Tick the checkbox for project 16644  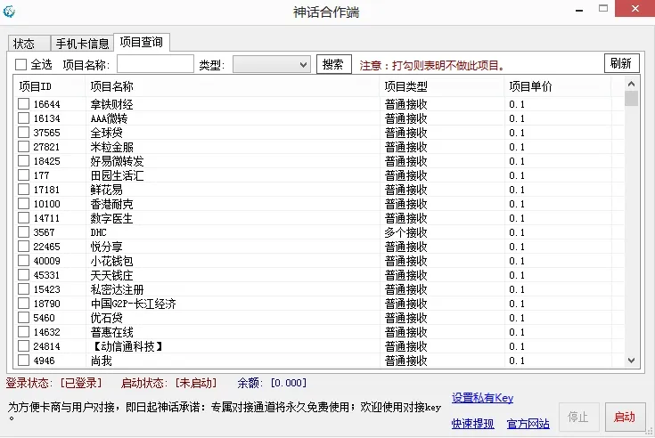(24, 104)
